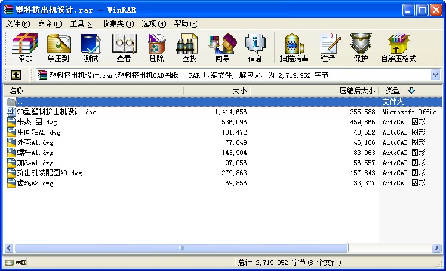Screen dimensions: 446x271
Task: Click the Word icon of 90型塑料挤出机设计.doc
Action: tap(11, 112)
